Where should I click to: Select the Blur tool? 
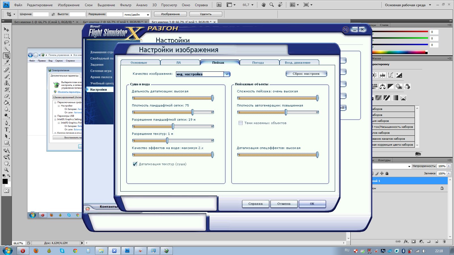(6, 109)
